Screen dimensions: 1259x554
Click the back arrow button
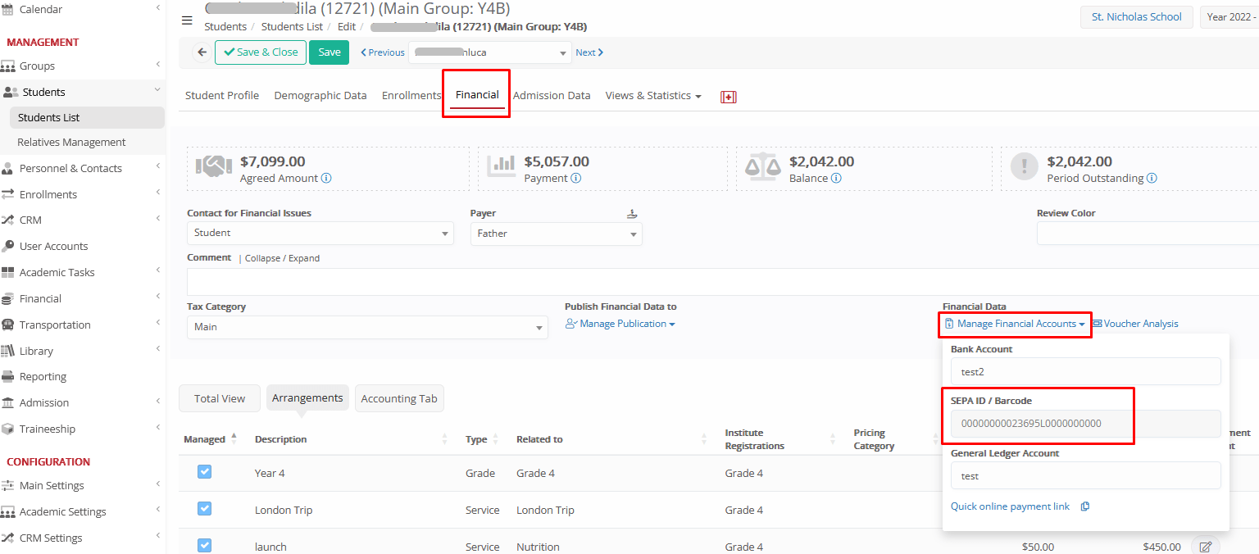pos(202,52)
